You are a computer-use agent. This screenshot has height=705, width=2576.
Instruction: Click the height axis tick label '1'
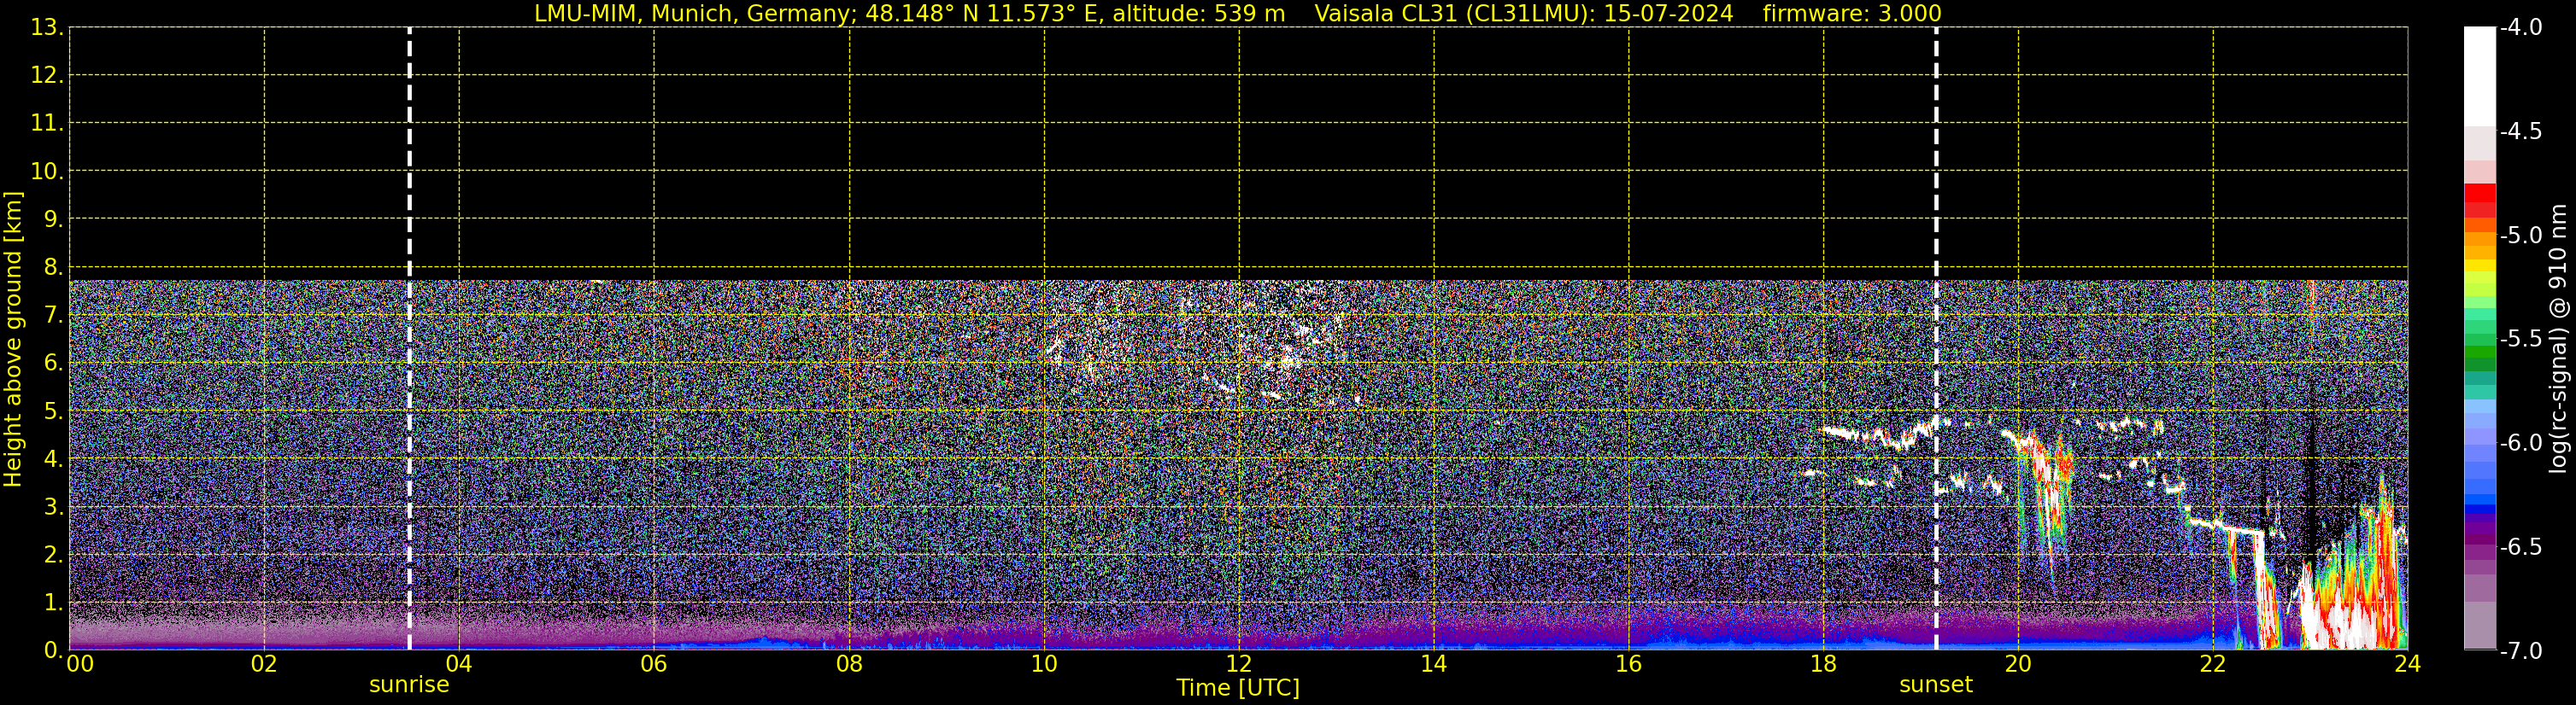coord(52,603)
